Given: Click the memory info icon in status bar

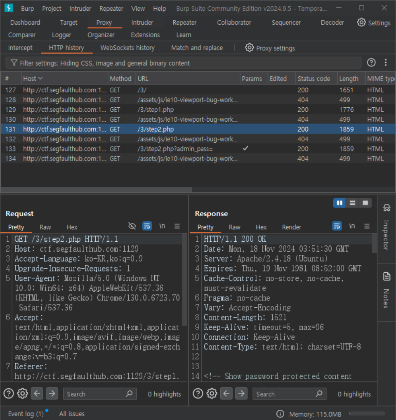Looking at the screenshot, I should (280, 414).
